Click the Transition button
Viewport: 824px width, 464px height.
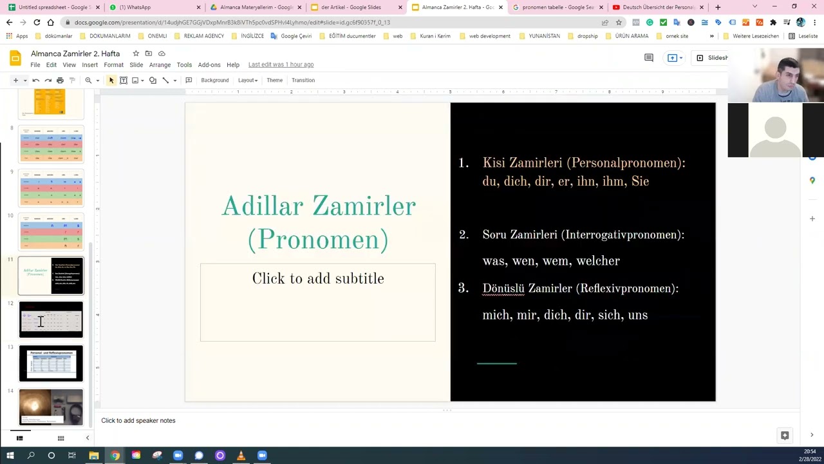pos(303,81)
